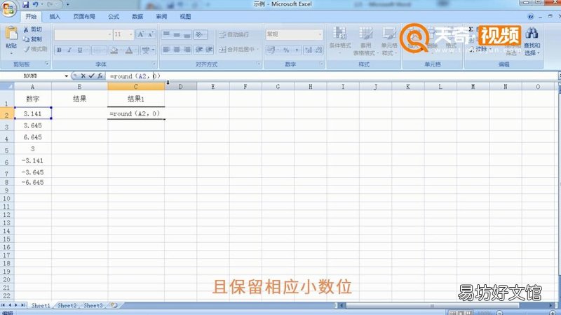
Task: Select column D header
Action: [180, 86]
